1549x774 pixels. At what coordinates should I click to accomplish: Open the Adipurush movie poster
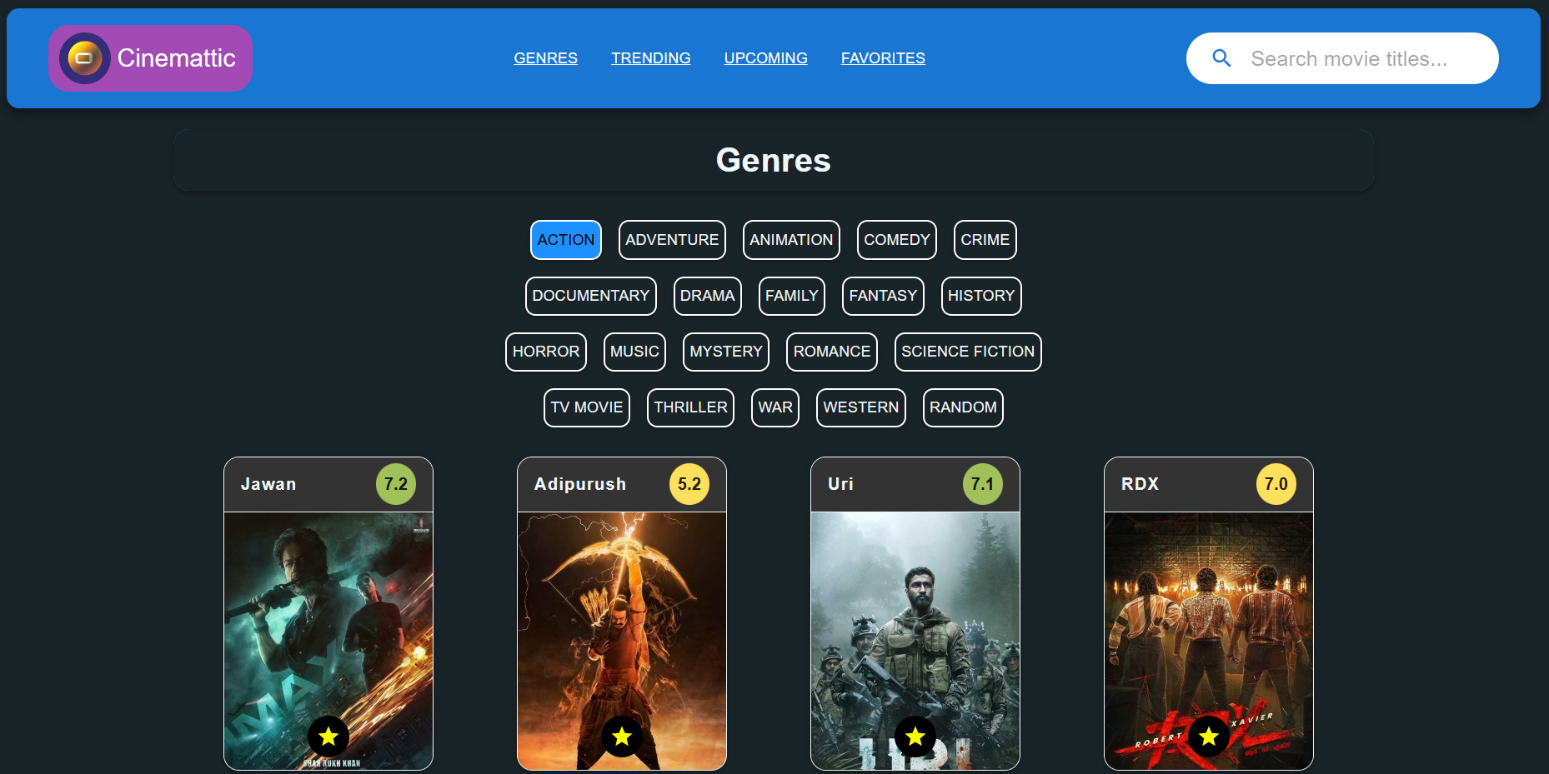pos(622,641)
